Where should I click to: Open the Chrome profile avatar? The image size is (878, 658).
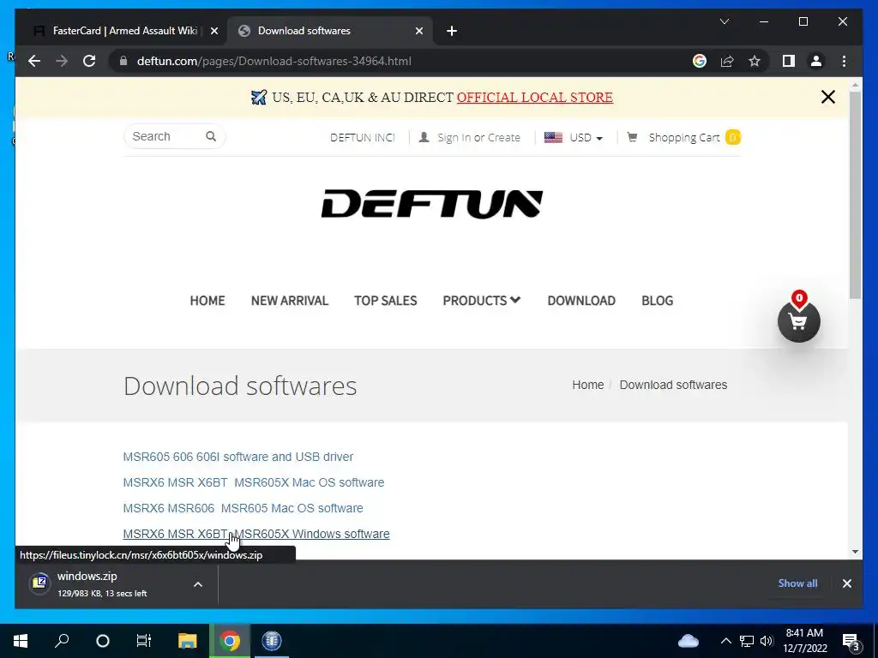click(816, 61)
